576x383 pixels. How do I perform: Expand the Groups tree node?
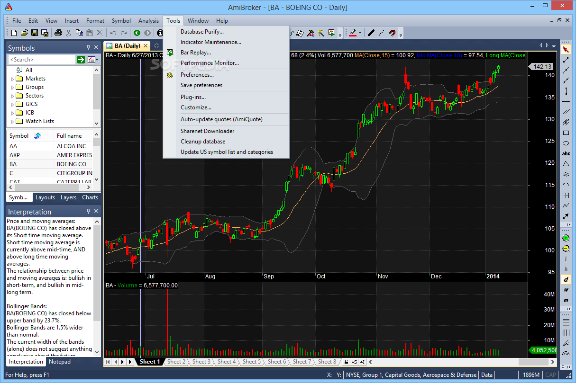tap(12, 87)
